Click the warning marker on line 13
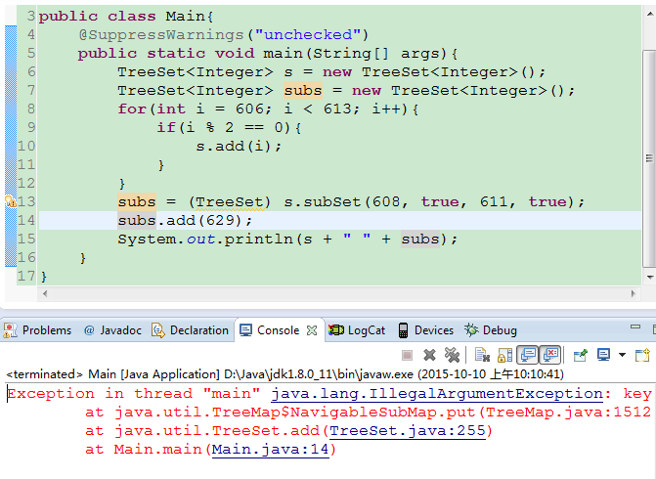656x479 pixels. click(10, 201)
